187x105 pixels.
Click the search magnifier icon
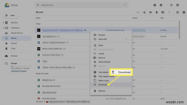(38, 5)
